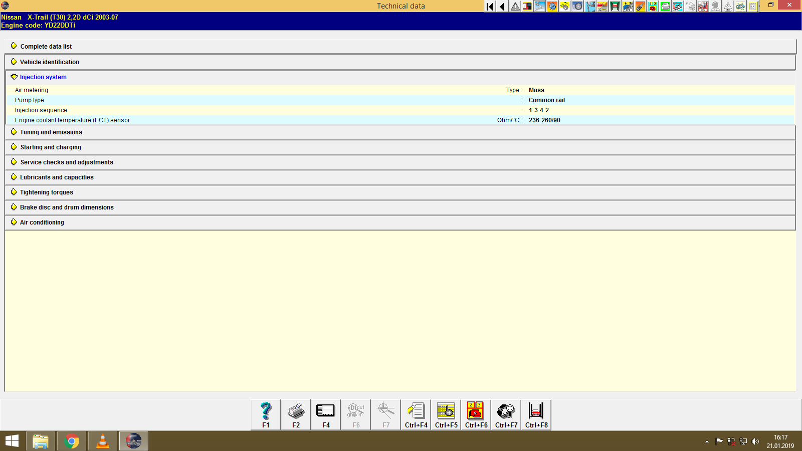Open the Complete data list entry

tap(46, 46)
